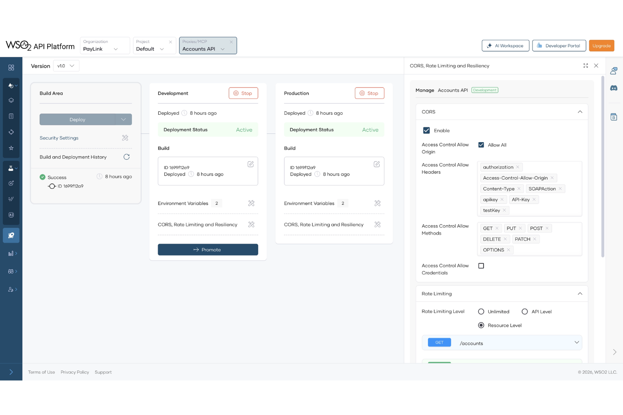Expand the left sidebar with bottom arrow
623x415 pixels.
click(11, 372)
